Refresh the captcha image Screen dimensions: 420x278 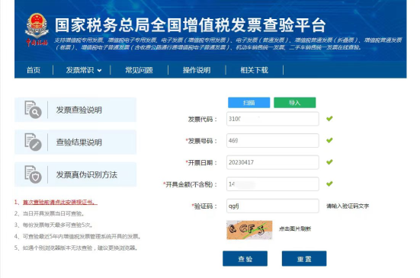pos(249,230)
